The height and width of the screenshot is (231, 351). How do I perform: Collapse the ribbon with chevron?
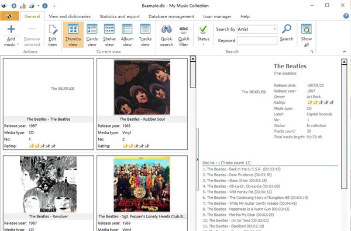pyautogui.click(x=345, y=51)
